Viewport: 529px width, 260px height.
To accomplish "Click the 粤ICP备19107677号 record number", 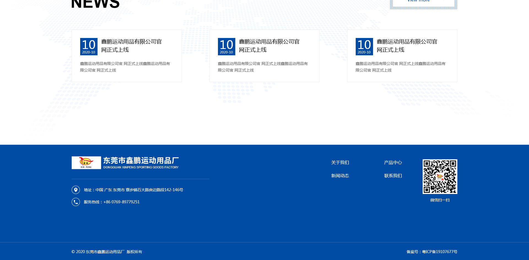I will pos(439,252).
